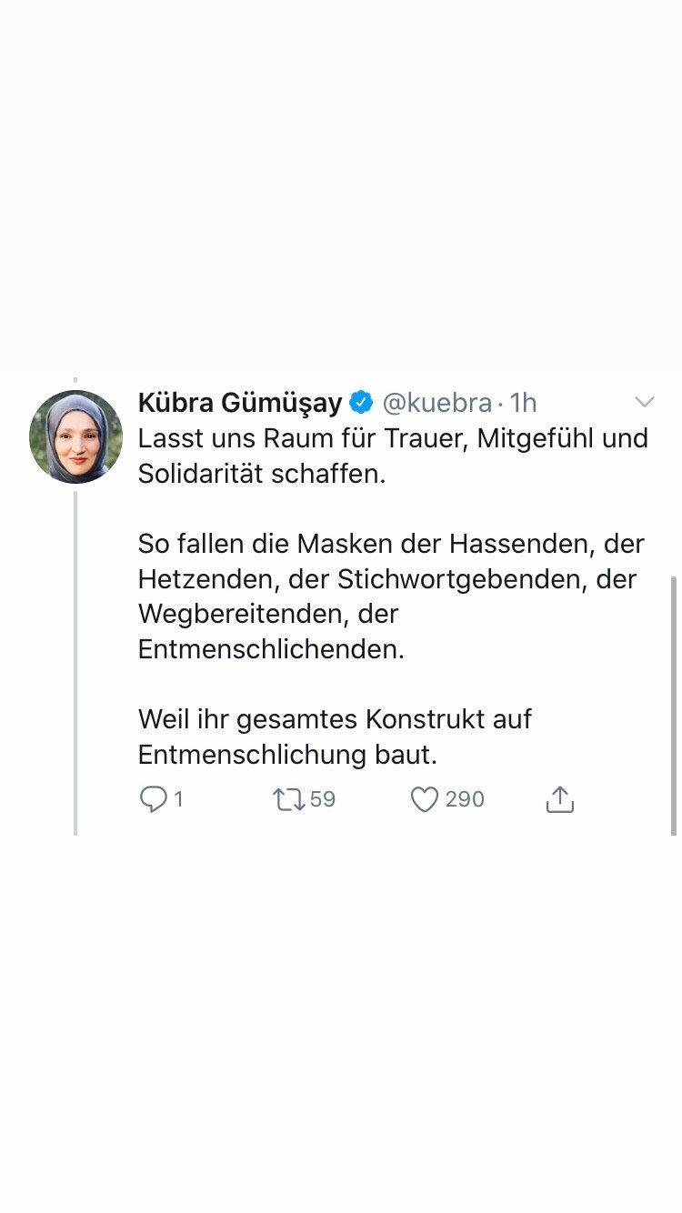
Task: Open the share tweet icon
Action: click(559, 799)
